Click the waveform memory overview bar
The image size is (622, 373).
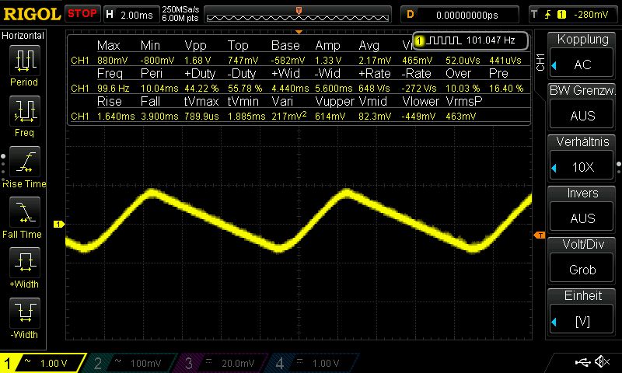298,15
